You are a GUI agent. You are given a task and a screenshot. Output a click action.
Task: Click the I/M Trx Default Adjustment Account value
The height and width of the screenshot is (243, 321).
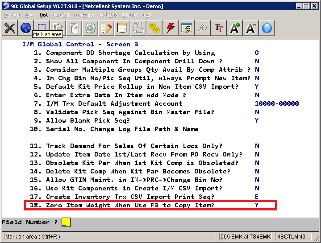pos(276,103)
